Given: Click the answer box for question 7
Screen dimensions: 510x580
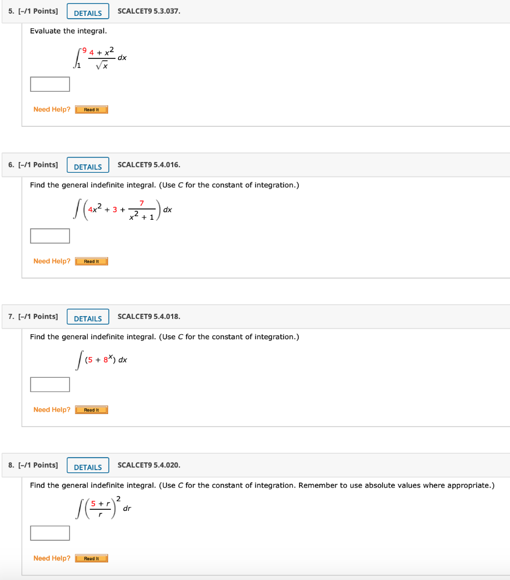Looking at the screenshot, I should pos(50,384).
